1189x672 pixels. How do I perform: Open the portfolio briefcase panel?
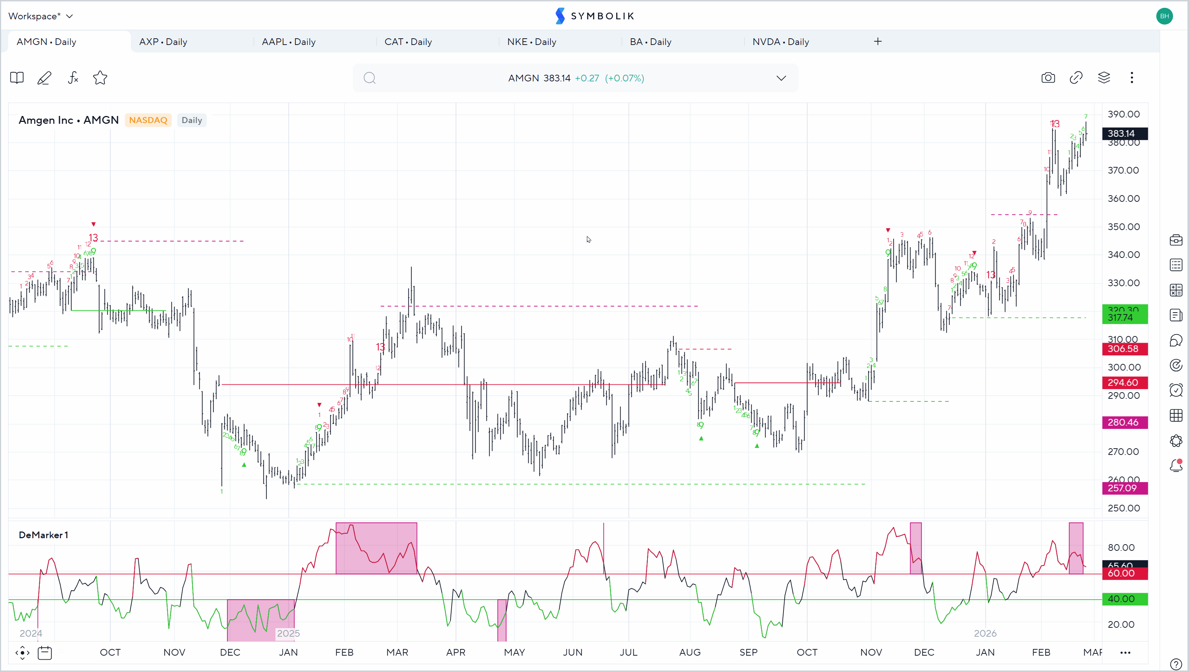(1176, 240)
